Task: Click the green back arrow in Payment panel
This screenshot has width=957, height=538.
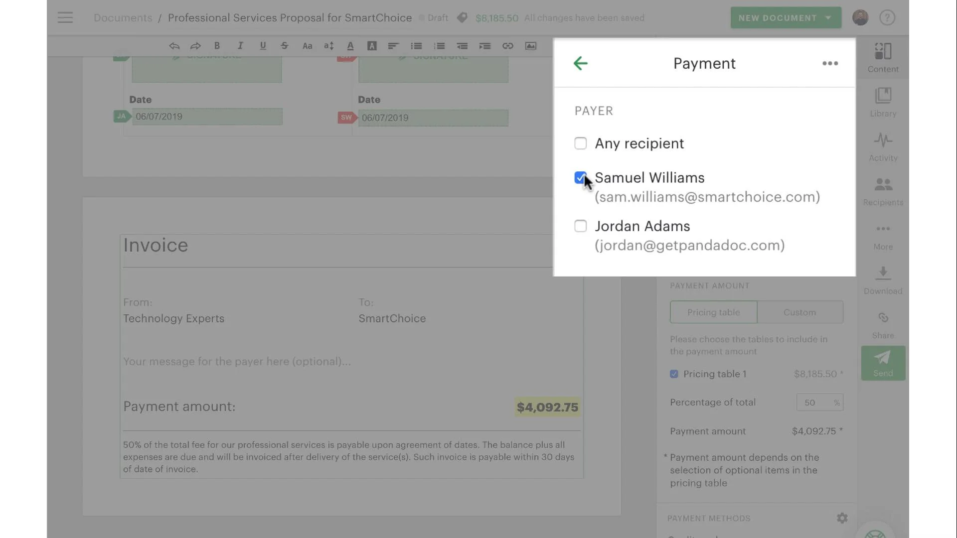Action: pos(580,63)
